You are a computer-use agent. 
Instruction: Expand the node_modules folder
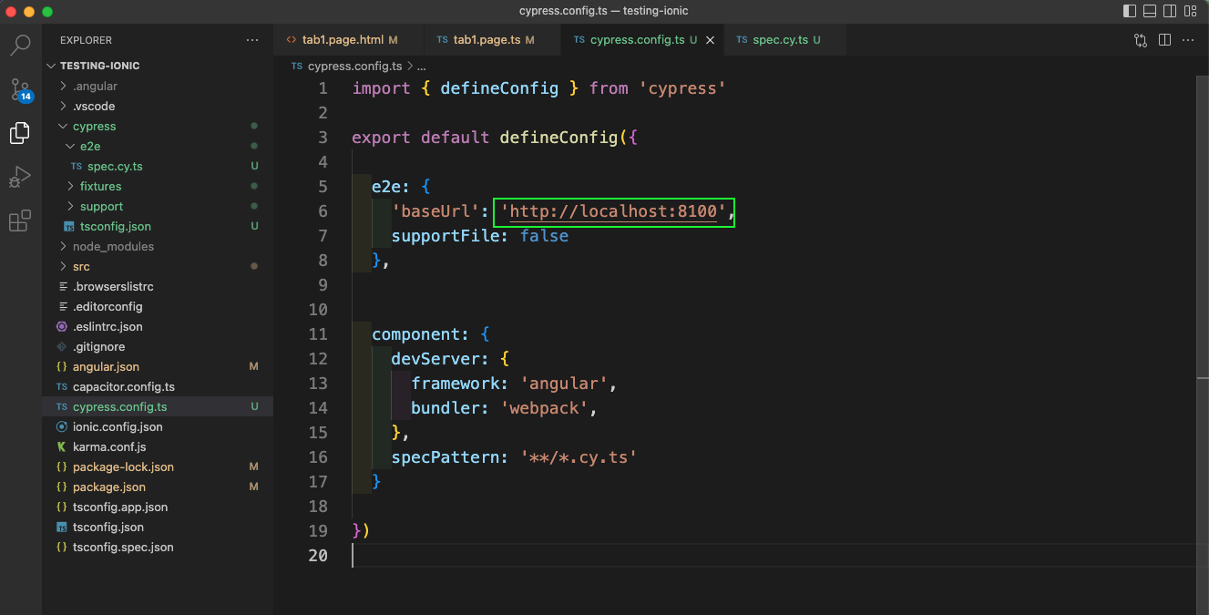pyautogui.click(x=113, y=246)
